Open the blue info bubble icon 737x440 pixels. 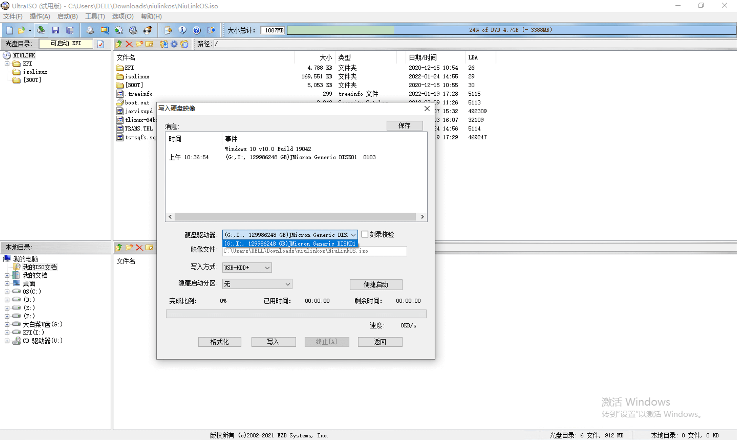click(182, 30)
